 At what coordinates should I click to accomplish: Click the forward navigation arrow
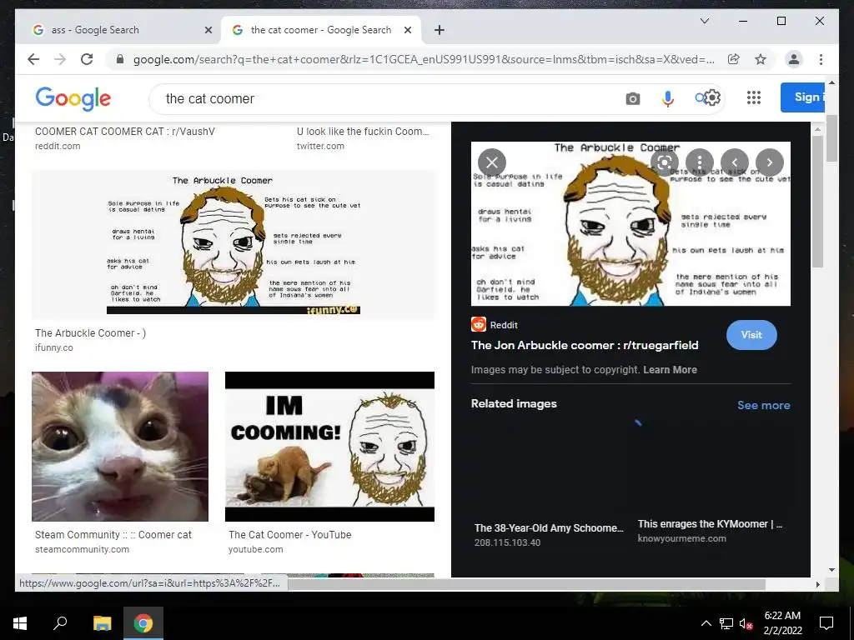[x=60, y=59]
